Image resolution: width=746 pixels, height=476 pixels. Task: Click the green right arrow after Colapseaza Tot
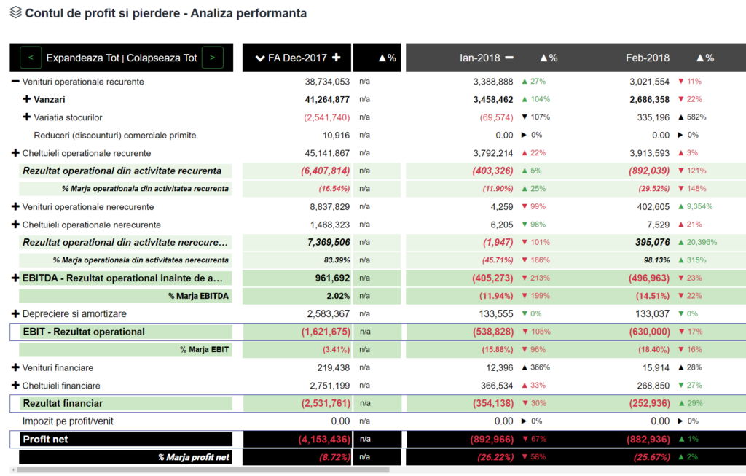(x=212, y=58)
